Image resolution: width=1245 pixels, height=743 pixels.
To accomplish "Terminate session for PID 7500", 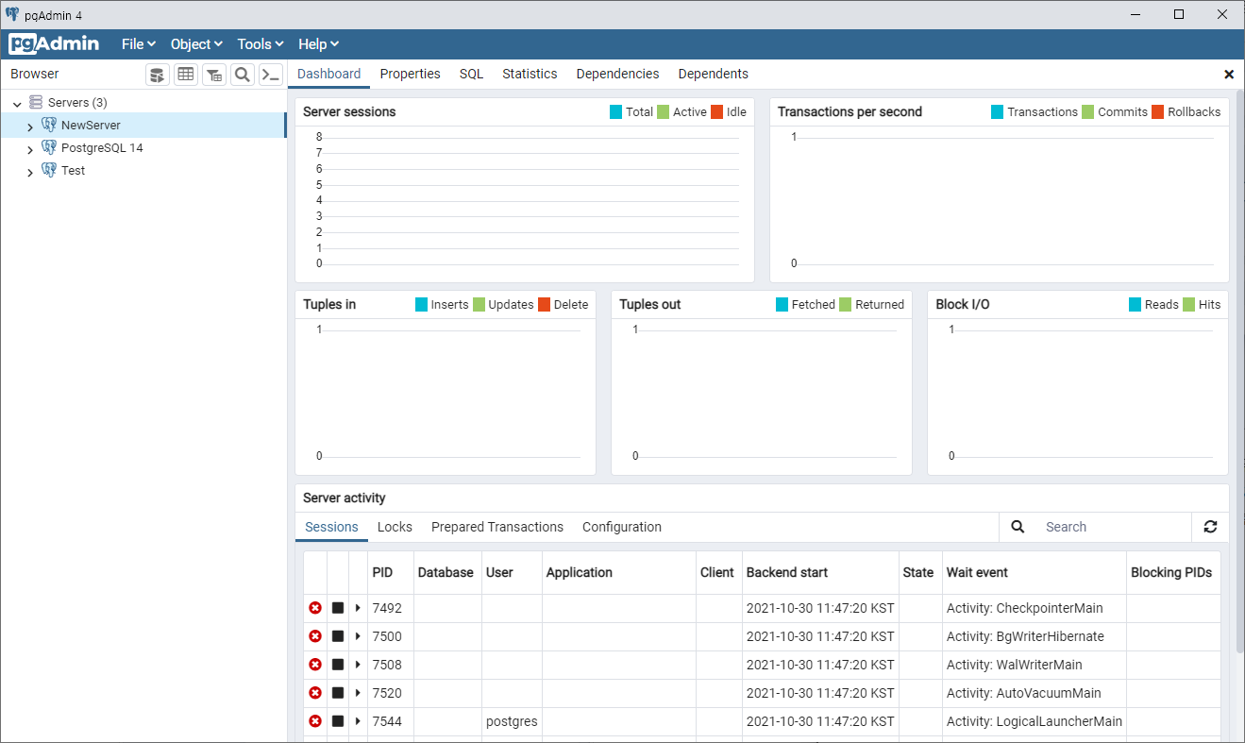I will click(315, 636).
